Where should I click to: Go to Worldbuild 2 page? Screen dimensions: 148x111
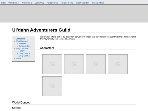point(27,3)
